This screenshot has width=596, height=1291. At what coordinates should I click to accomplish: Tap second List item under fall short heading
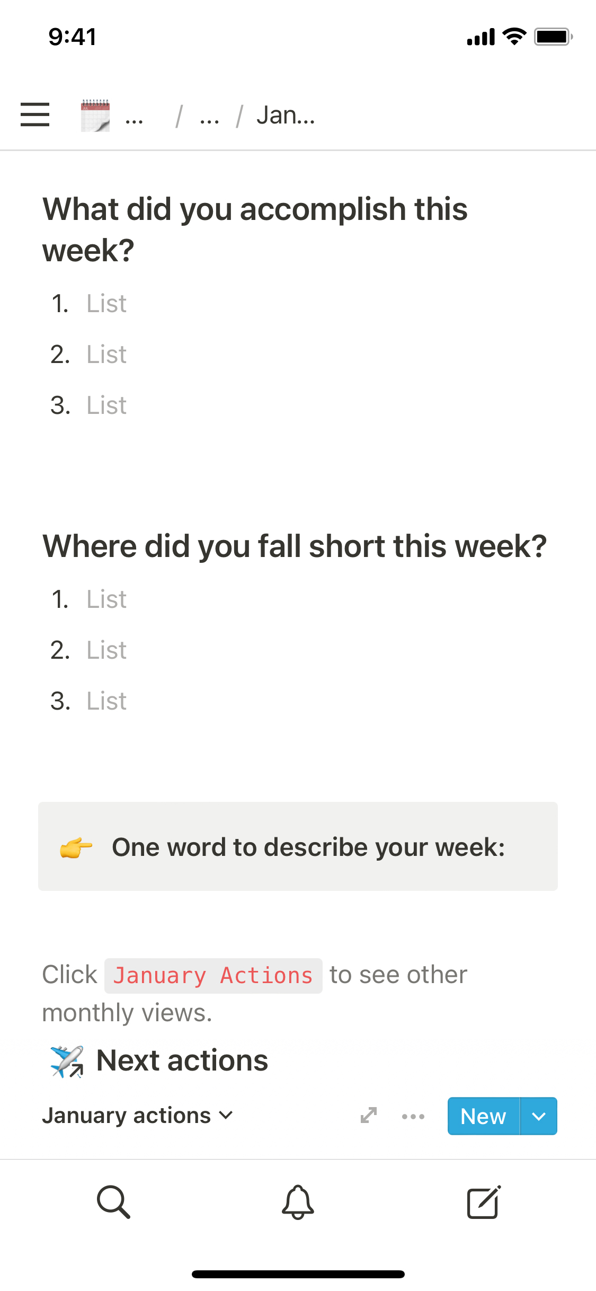click(x=106, y=650)
